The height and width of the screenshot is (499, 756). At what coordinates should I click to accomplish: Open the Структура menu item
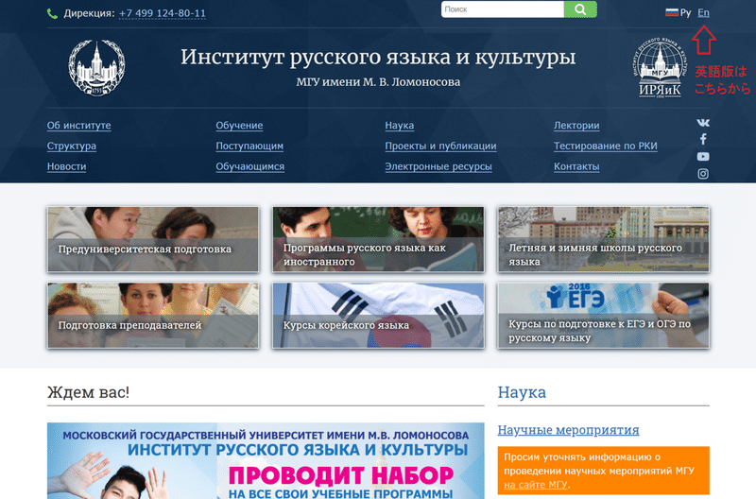[72, 146]
